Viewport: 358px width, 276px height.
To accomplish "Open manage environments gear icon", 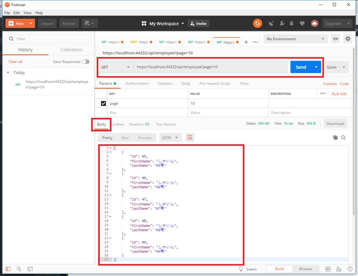I will click(348, 39).
